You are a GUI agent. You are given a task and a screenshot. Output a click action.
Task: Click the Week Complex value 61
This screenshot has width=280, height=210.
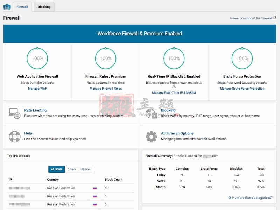tap(182, 181)
